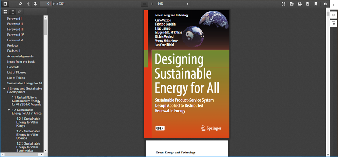Click the page number field showing C1
Image resolution: width=338 pixels, height=157 pixels.
tap(46, 4)
